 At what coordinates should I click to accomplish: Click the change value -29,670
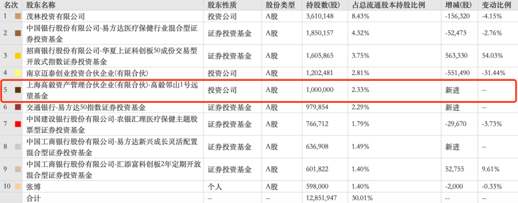456,124
